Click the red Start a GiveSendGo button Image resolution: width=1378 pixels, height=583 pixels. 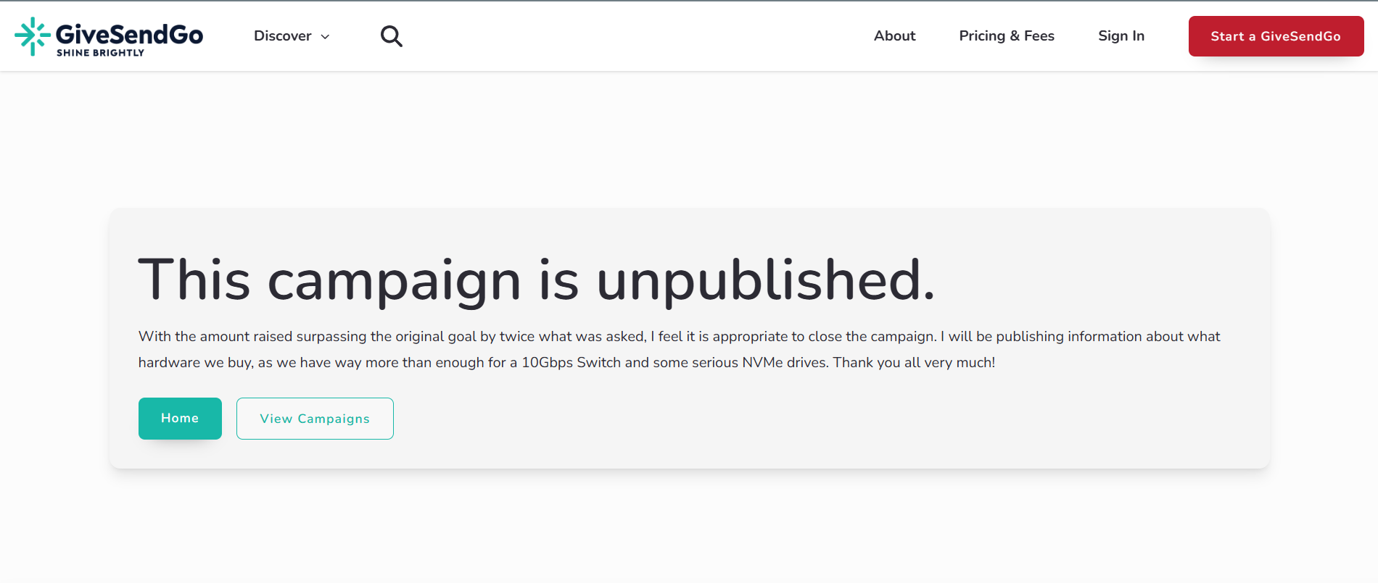[1276, 36]
